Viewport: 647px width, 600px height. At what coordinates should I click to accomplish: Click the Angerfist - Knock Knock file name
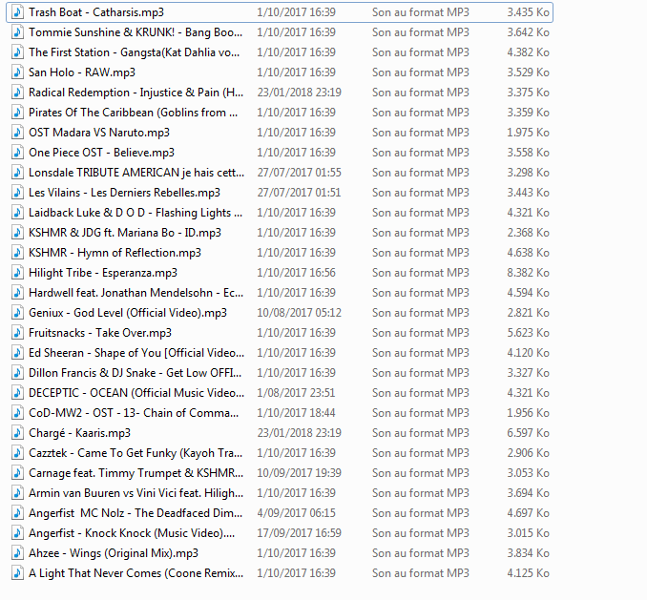pos(134,533)
